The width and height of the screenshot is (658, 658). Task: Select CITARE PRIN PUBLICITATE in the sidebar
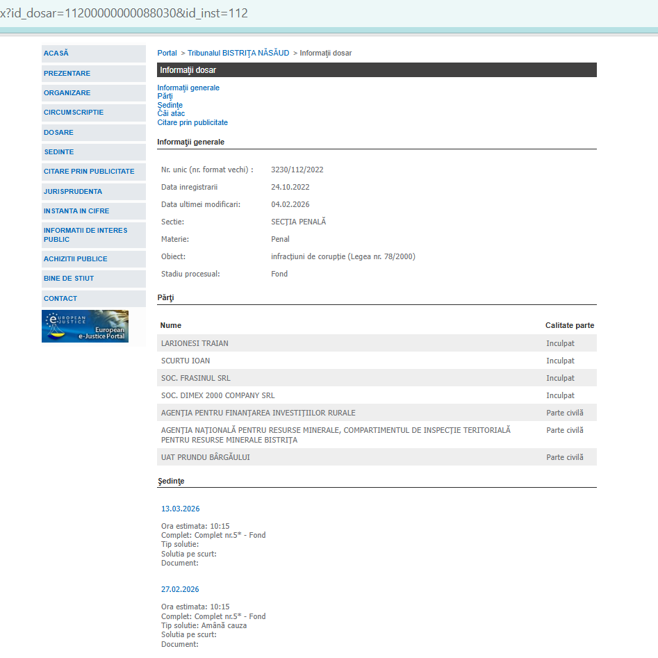(x=89, y=172)
